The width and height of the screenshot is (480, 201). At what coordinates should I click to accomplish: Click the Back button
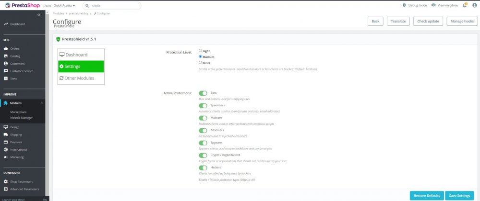click(375, 21)
